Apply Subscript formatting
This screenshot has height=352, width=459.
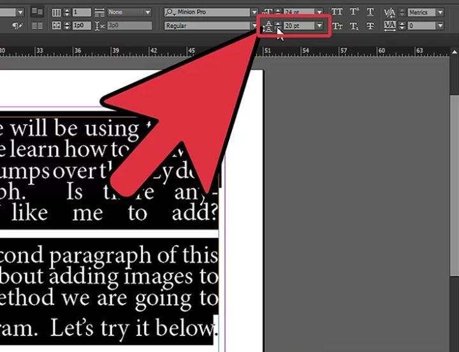[354, 26]
